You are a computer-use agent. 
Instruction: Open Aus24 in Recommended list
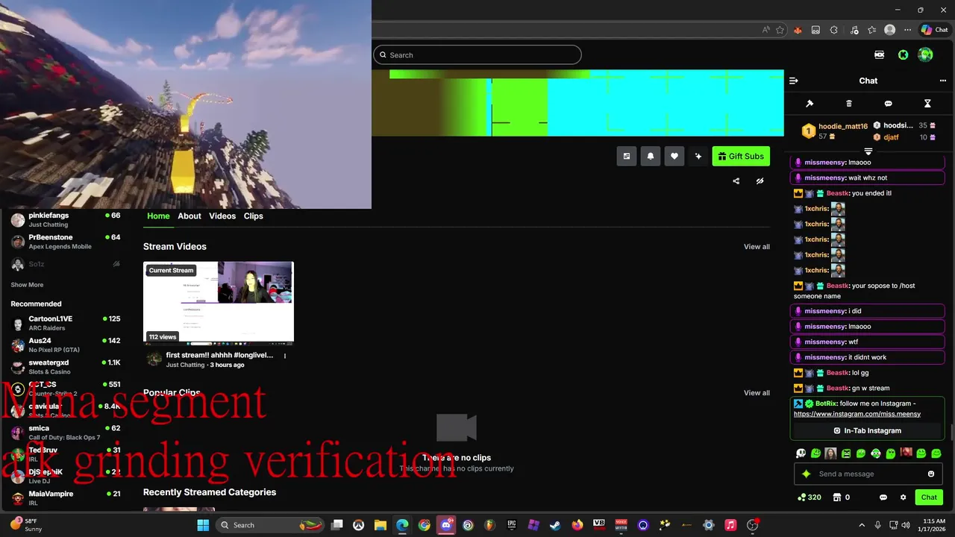tap(66, 345)
